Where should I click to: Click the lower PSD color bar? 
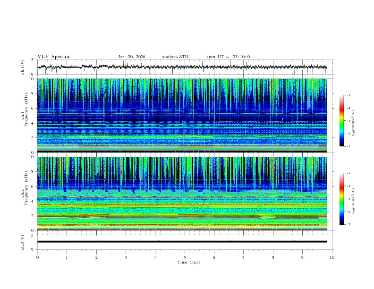pos(341,199)
